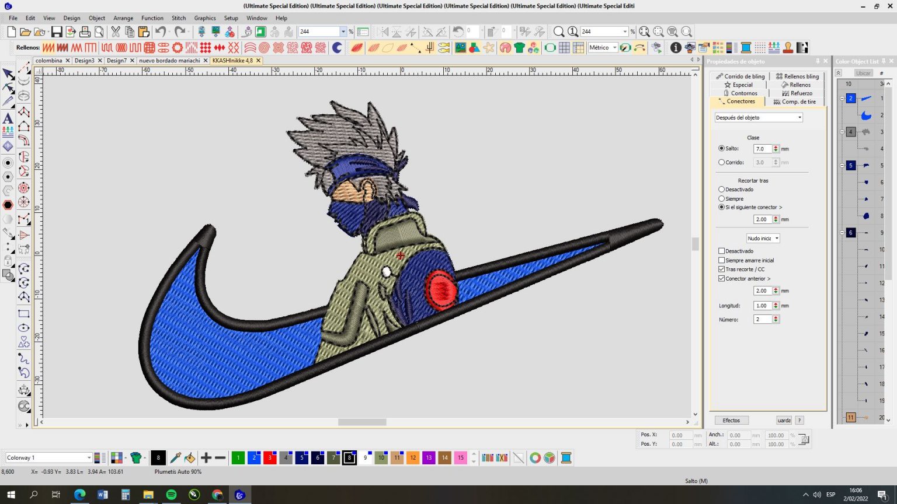Uncheck the Tras recorte / CC checkbox
Screen dimensions: 897x504
pos(721,269)
